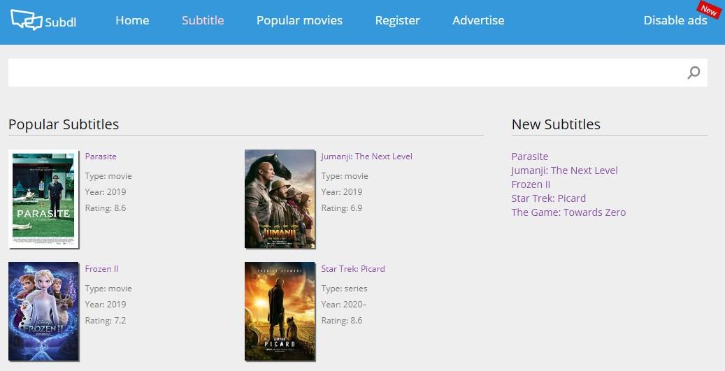The width and height of the screenshot is (725, 371).
Task: Open Frozen II in the New Subtitles list
Action: point(531,184)
